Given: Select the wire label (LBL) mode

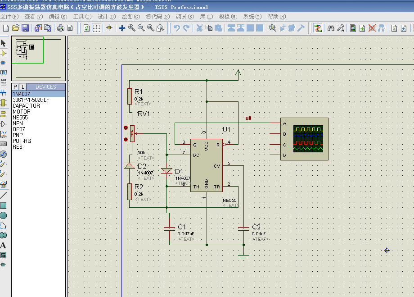Looking at the screenshot, I should (x=4, y=73).
